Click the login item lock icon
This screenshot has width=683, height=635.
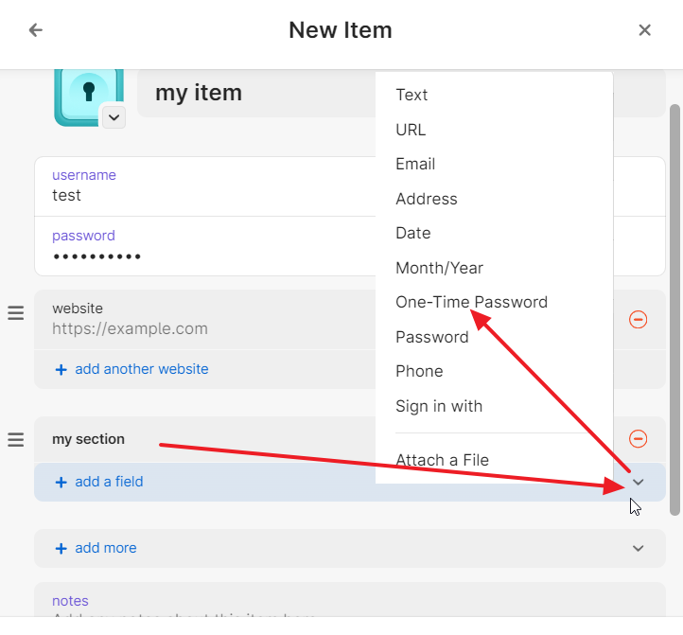(x=88, y=93)
